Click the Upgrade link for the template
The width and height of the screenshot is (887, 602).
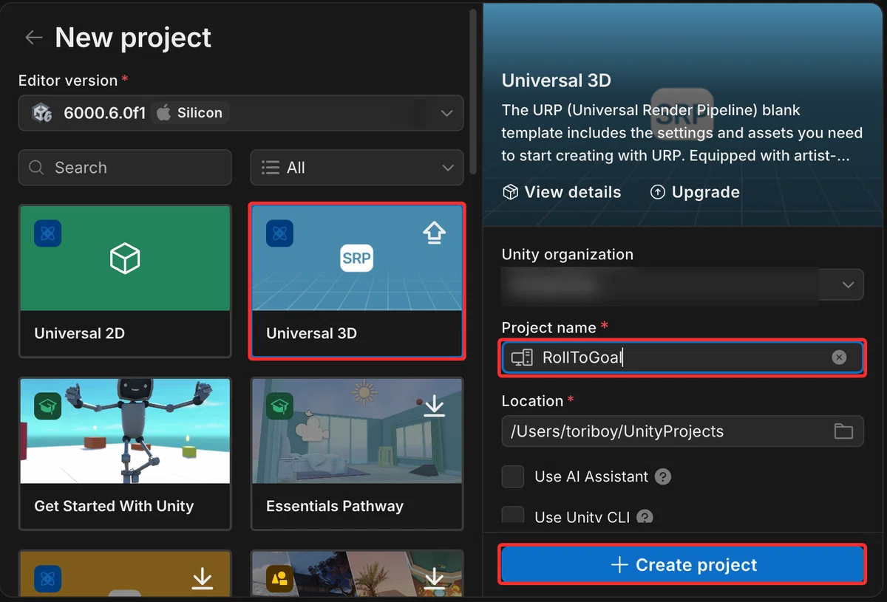click(x=695, y=192)
